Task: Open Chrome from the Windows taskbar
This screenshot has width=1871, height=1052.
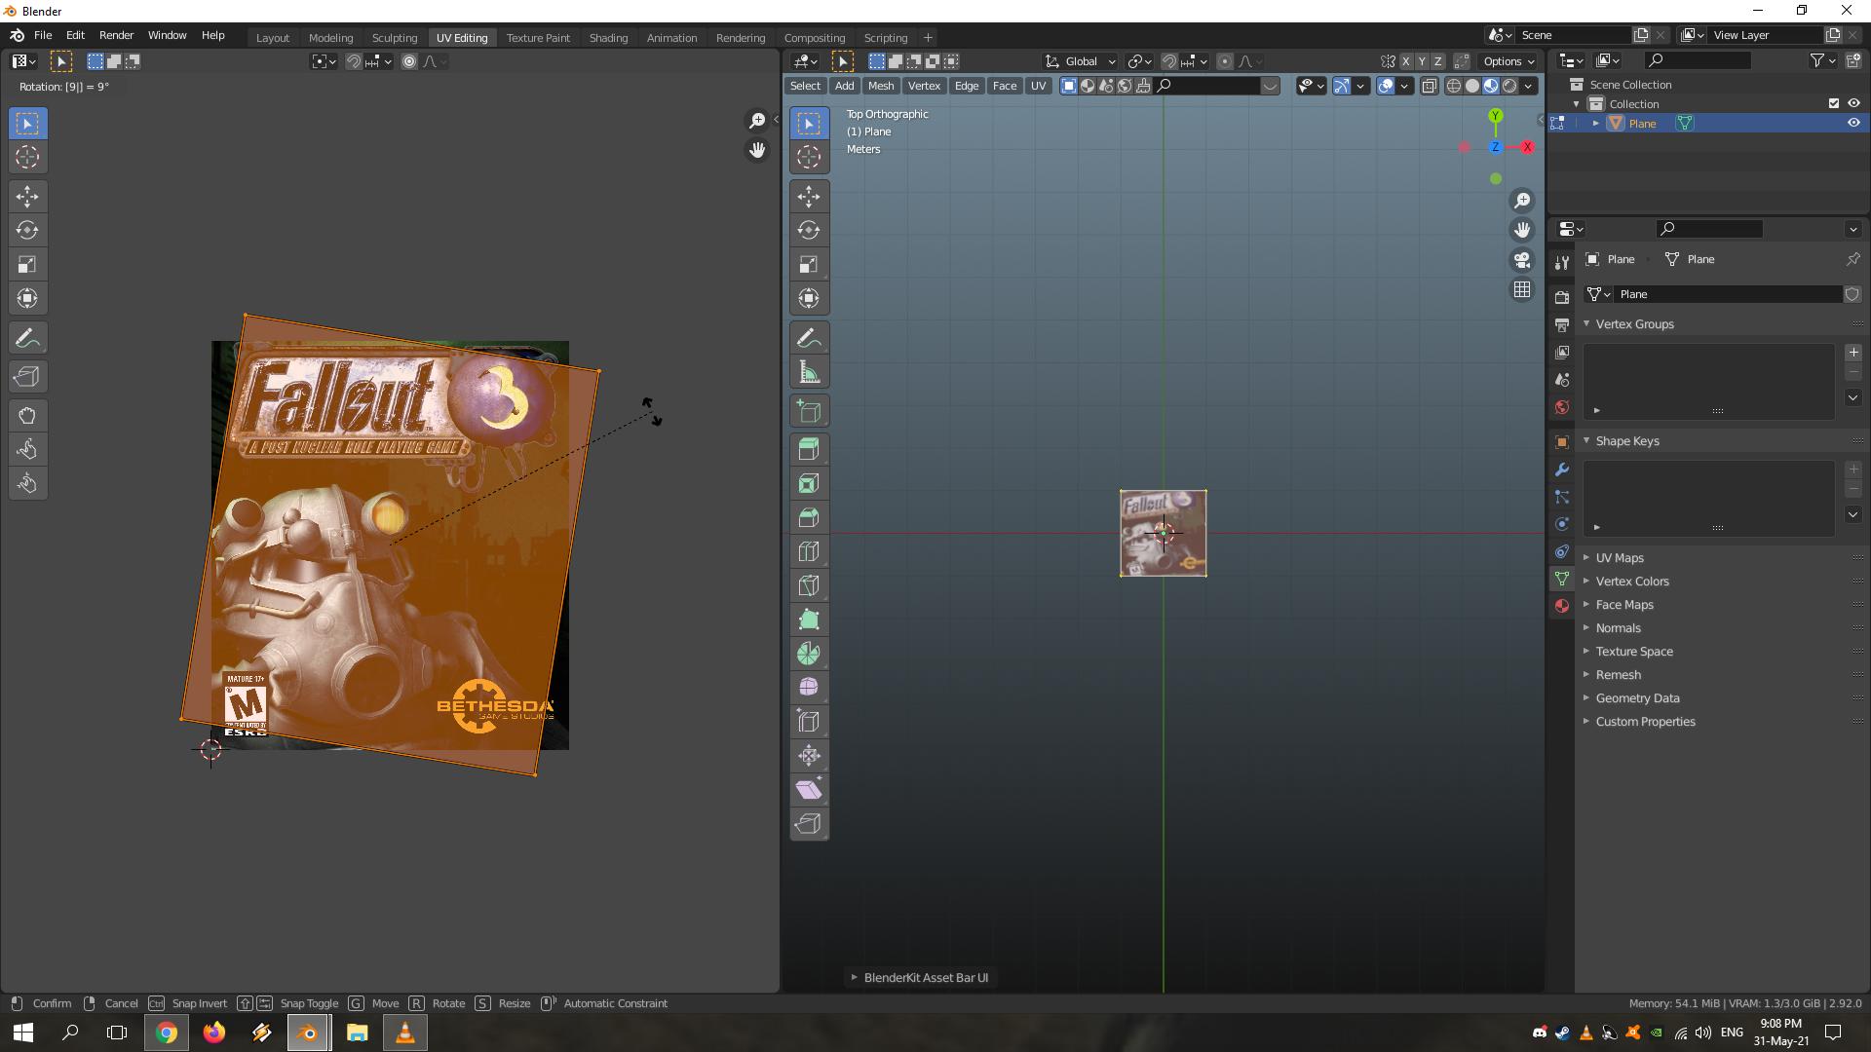Action: point(167,1033)
